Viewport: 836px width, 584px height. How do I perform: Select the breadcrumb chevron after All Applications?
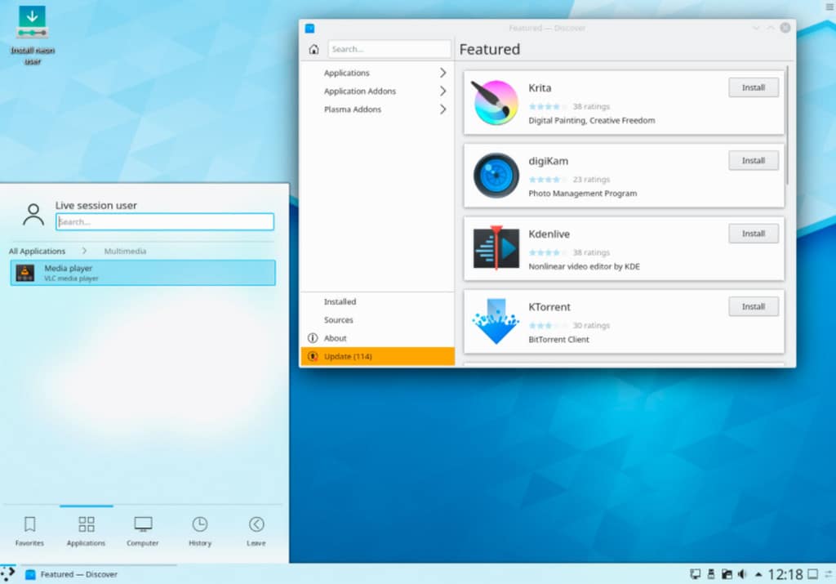coord(84,251)
